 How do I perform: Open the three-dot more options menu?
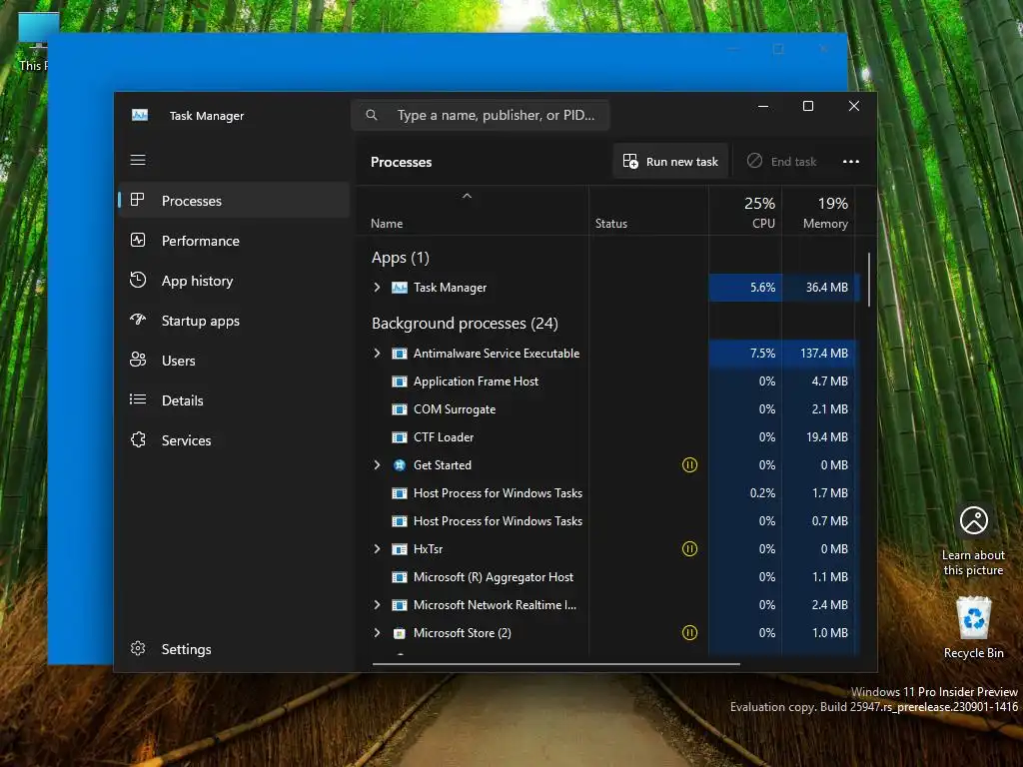click(851, 161)
